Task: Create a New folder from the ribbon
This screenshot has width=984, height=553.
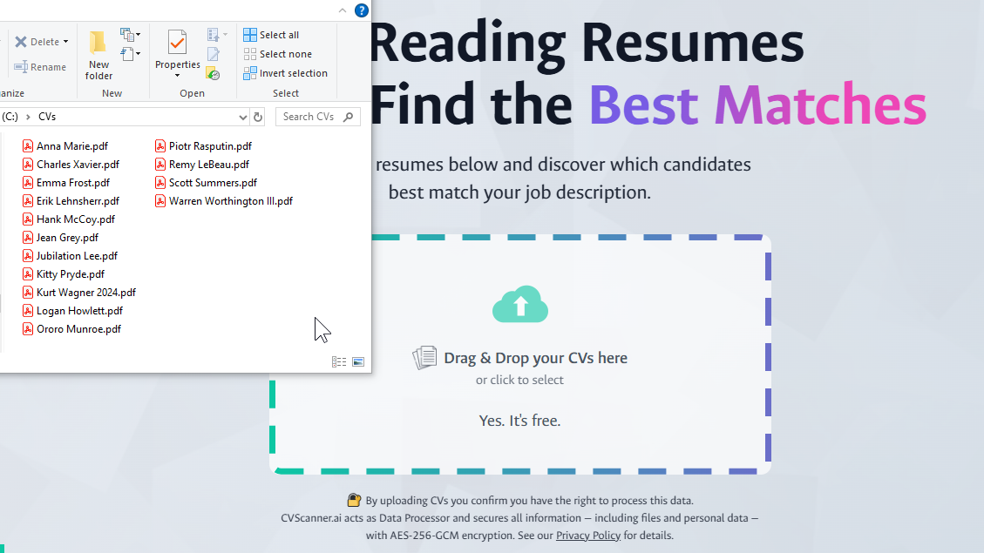Action: (x=98, y=55)
